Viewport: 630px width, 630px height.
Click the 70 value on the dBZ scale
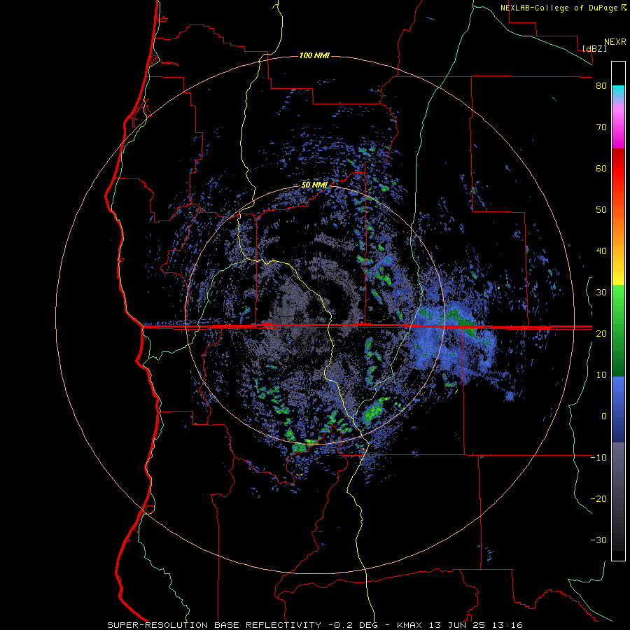click(x=601, y=127)
